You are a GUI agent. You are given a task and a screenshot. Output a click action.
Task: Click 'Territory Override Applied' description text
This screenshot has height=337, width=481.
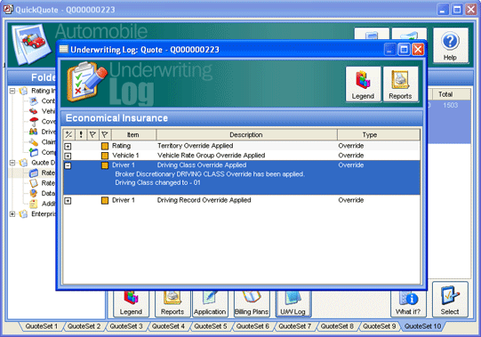point(195,146)
